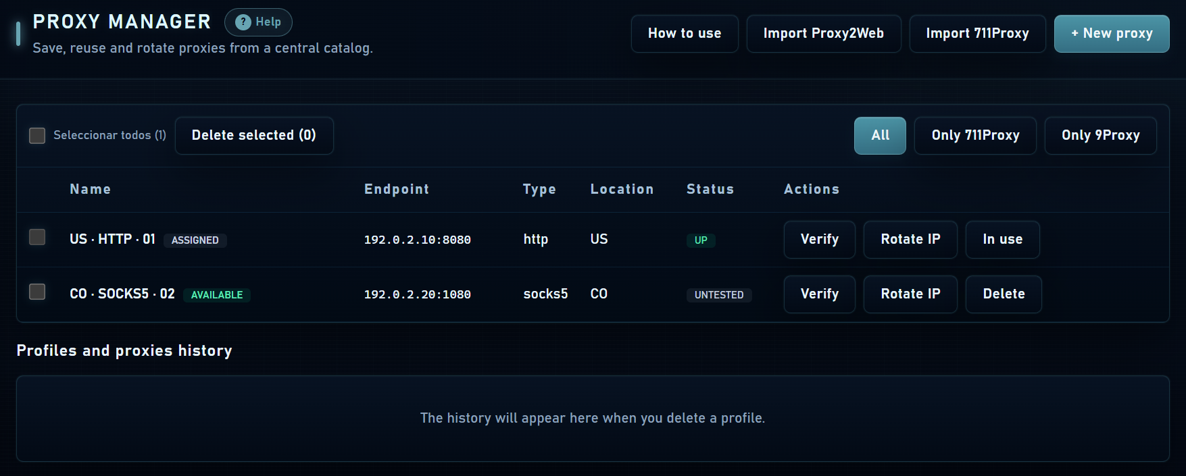Image resolution: width=1186 pixels, height=476 pixels.
Task: Filter by Only 711Proxy
Action: tap(975, 136)
